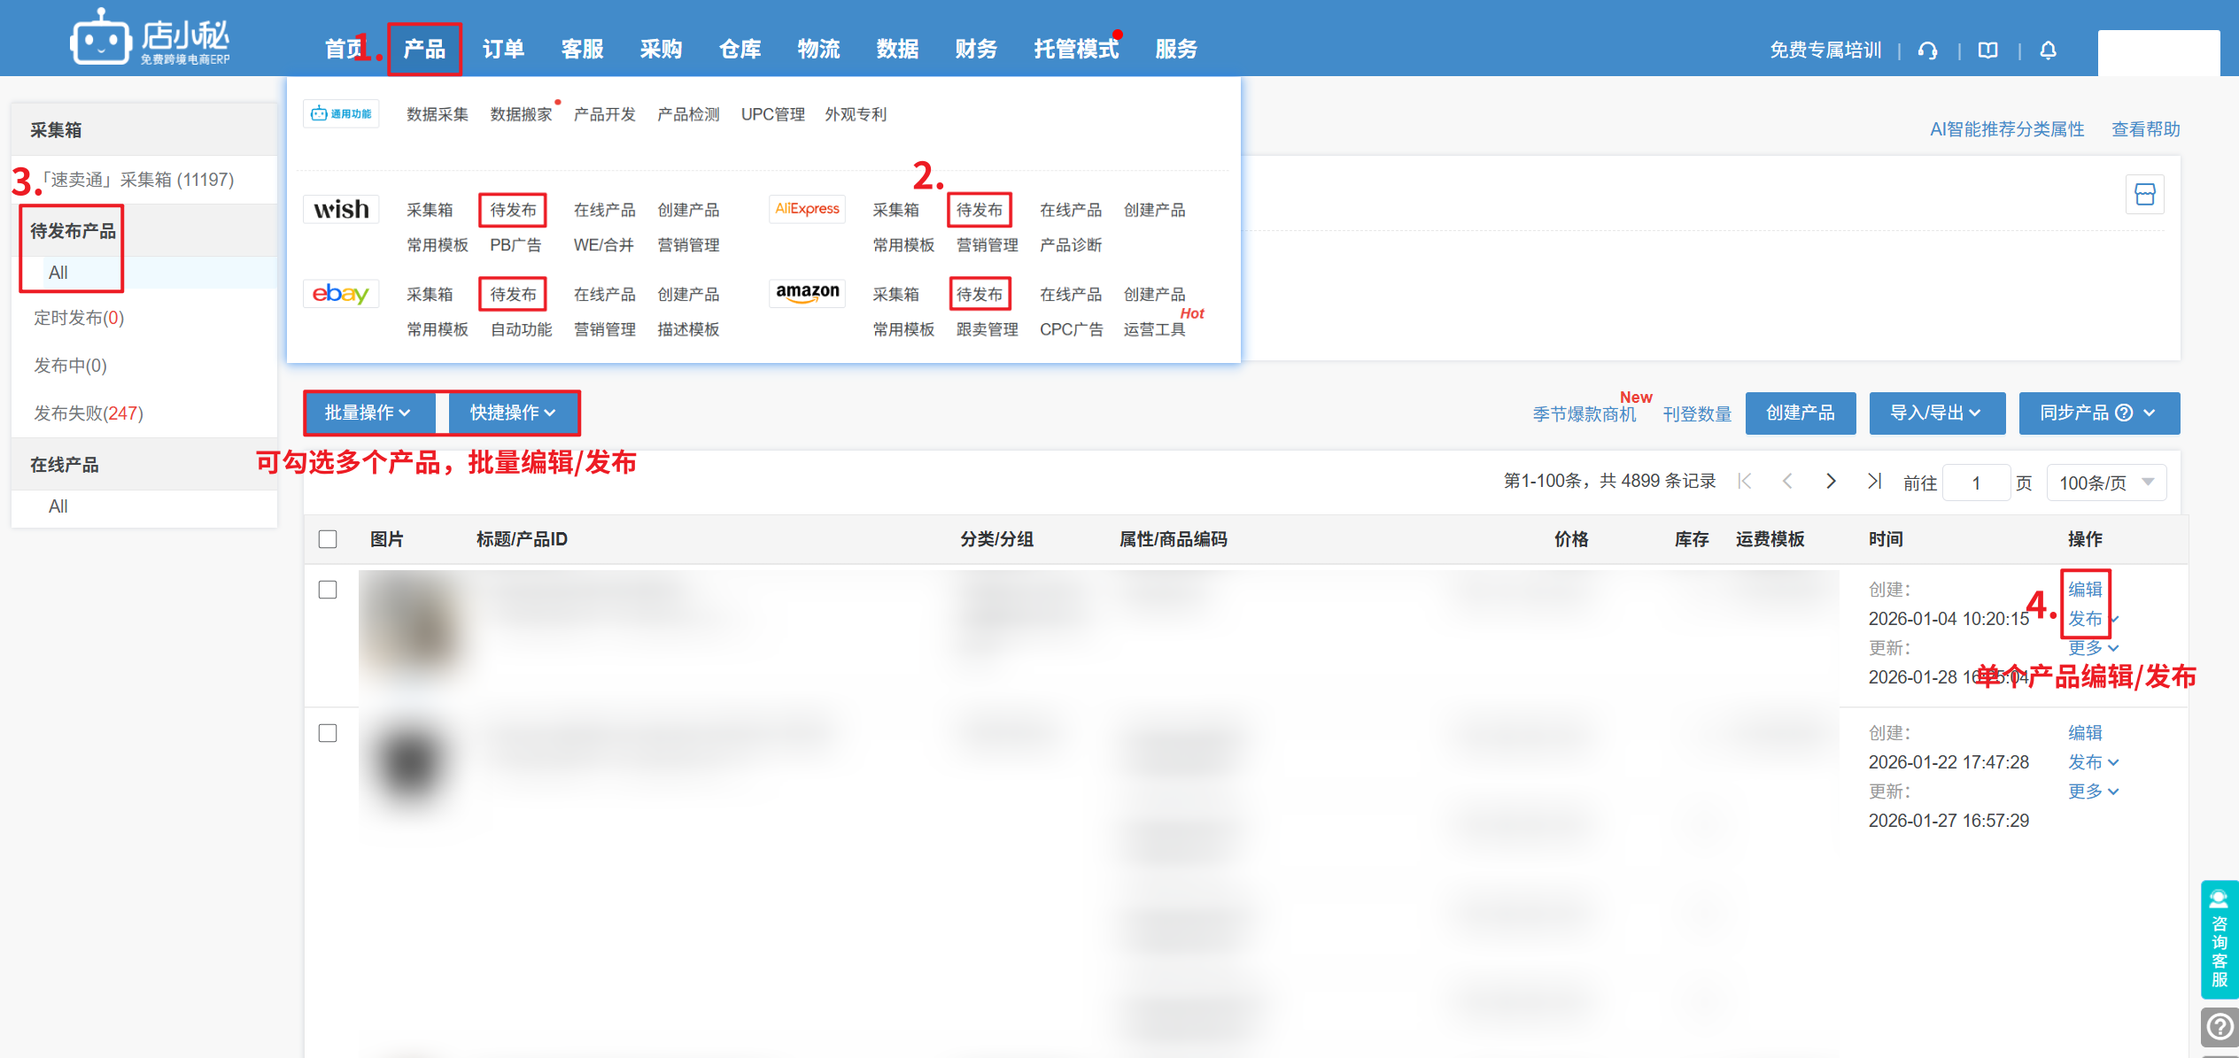Select AliExpress 待发布 menu item

tap(979, 210)
